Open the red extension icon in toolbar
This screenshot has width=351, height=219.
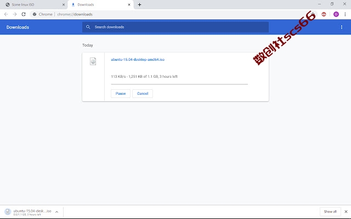point(324,14)
